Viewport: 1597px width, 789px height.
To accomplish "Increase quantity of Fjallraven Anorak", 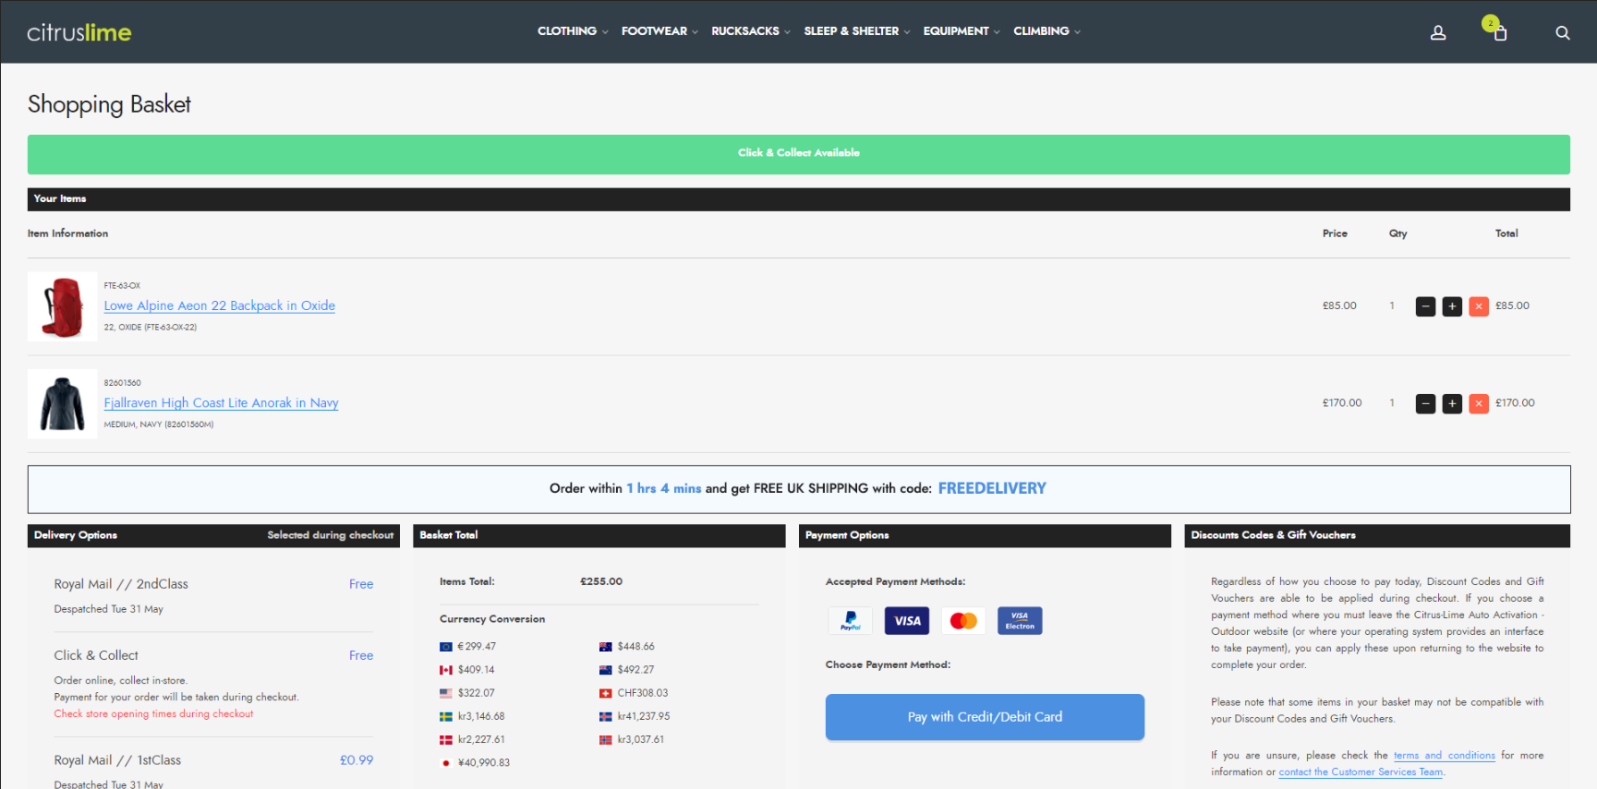I will coord(1452,403).
